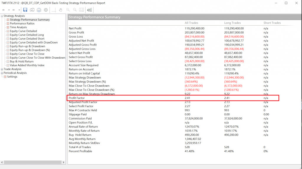Viewport: 302px width, 169px height.
Task: Collapse the Strategy Analysis tree node
Action: pos(2,16)
